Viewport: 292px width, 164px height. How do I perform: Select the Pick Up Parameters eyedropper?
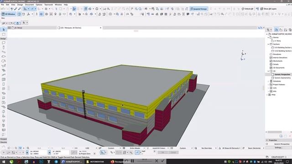click(16, 9)
